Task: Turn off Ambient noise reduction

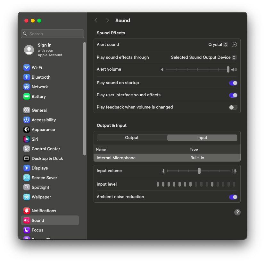Action: tap(233, 197)
